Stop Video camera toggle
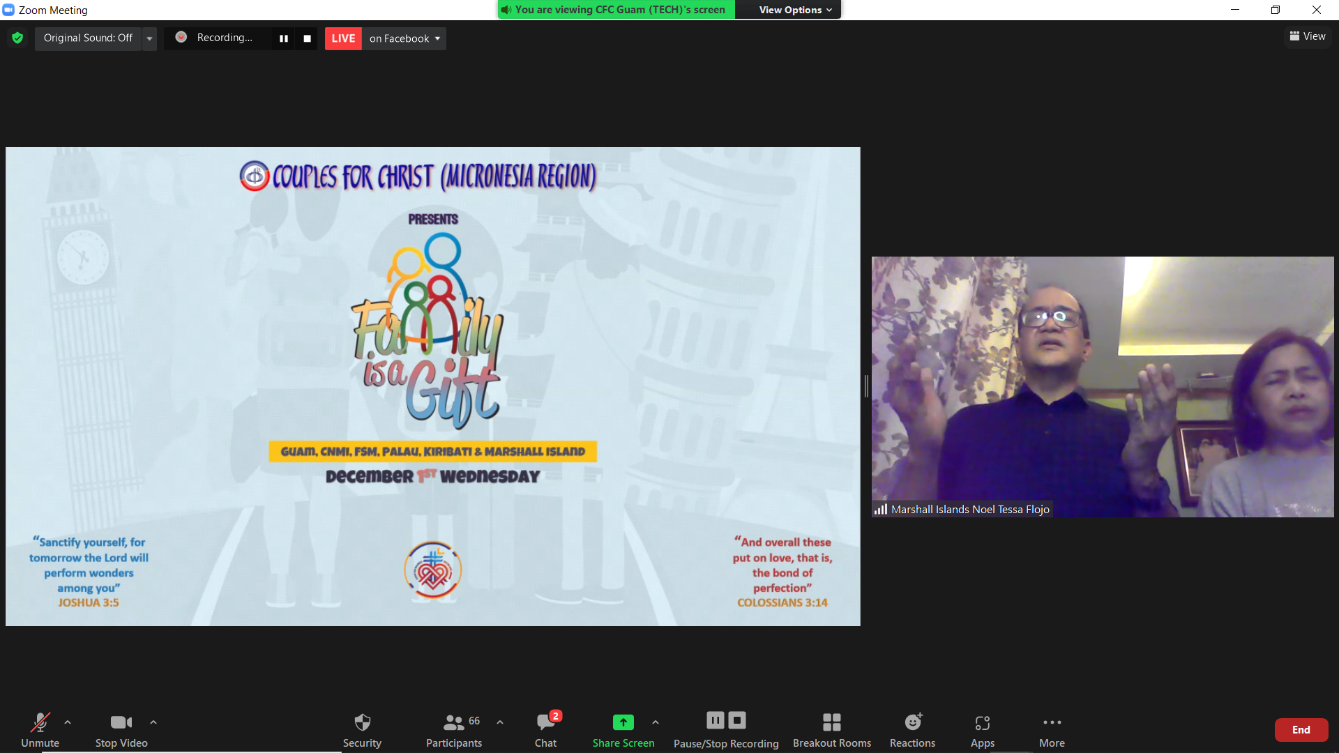The image size is (1339, 753). click(x=121, y=729)
